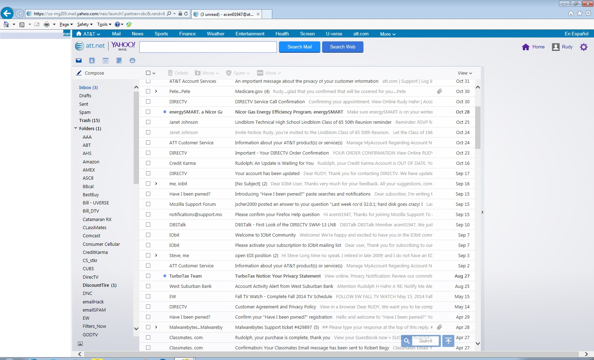Click the back-to-top arrow button
594x360 pixels.
click(x=448, y=341)
